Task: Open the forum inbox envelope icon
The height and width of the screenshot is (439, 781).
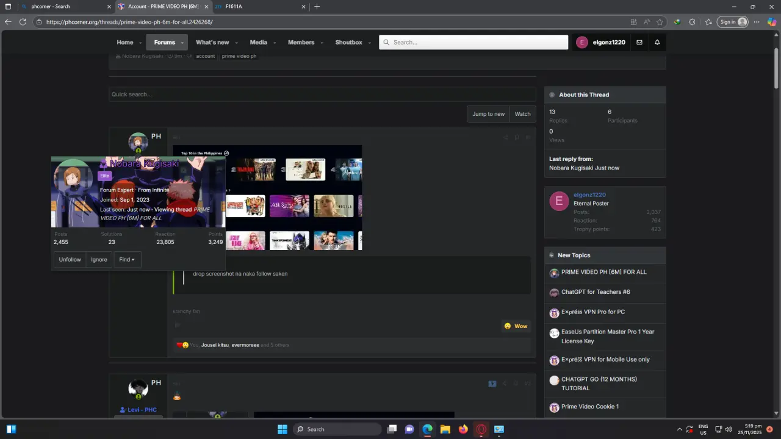Action: (639, 43)
